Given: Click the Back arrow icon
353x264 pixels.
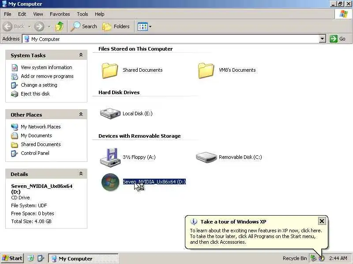Looking at the screenshot, I should pyautogui.click(x=8, y=26).
